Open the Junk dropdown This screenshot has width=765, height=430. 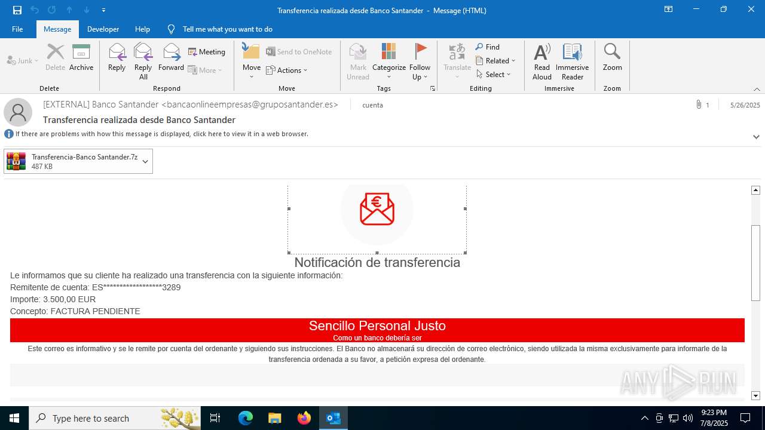point(23,61)
